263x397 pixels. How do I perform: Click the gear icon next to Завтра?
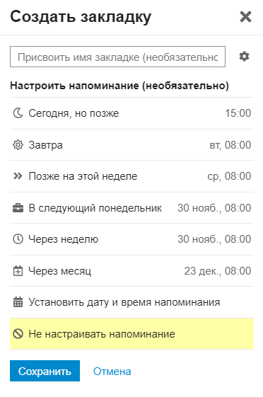tap(18, 145)
